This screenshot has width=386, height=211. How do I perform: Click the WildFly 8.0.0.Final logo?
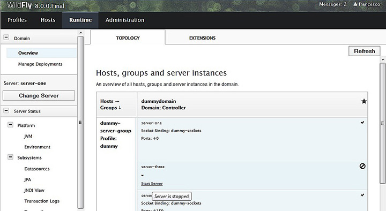(36, 5)
